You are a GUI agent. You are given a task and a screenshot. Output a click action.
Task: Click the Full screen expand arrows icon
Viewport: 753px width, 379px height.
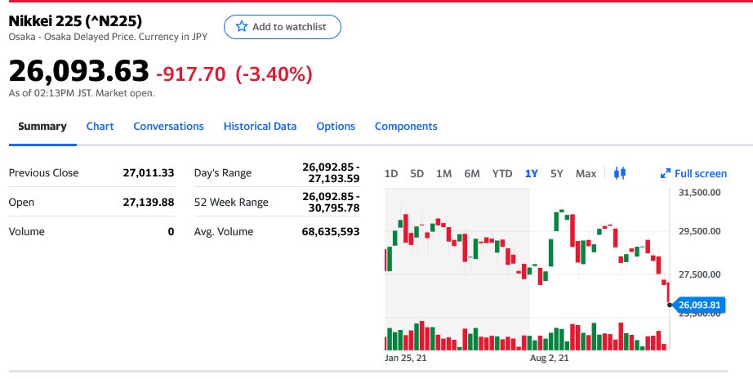(665, 173)
